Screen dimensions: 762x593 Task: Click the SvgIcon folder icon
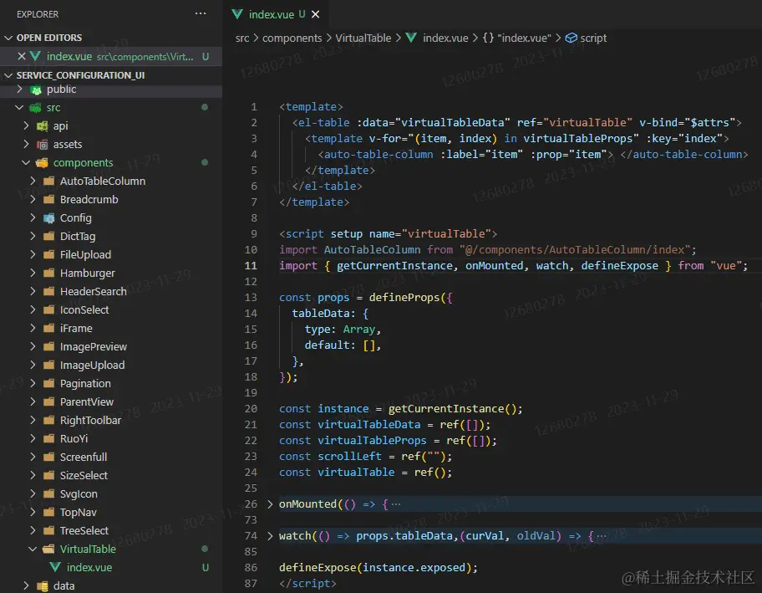[x=48, y=493]
